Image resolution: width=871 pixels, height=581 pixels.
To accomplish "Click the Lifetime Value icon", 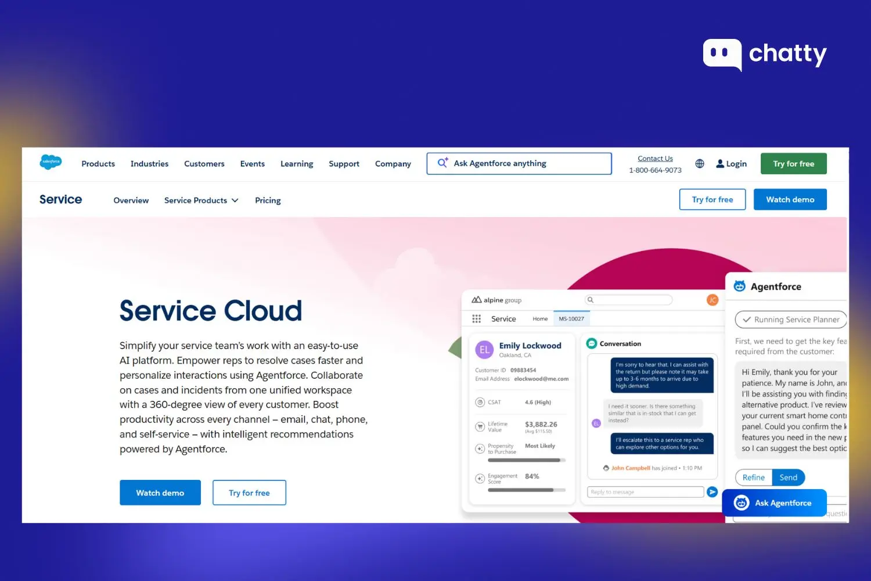I will coord(480,426).
